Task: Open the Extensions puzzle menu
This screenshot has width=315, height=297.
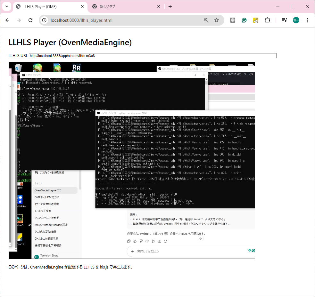Action: [267, 20]
